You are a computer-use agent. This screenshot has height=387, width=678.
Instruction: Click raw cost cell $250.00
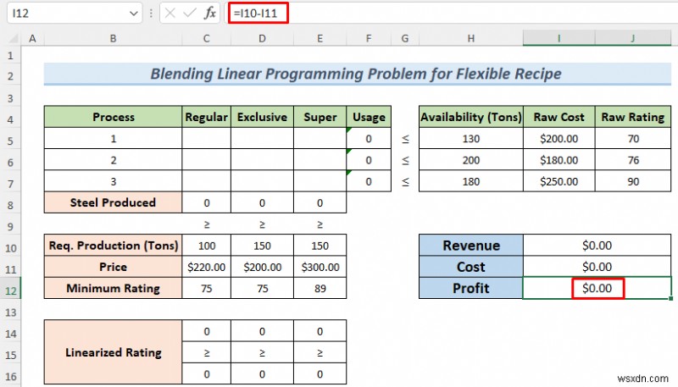point(559,181)
